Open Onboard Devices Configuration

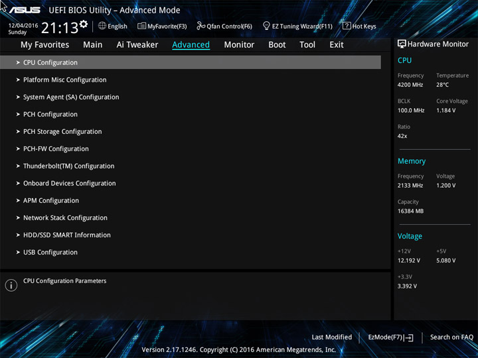click(x=70, y=183)
